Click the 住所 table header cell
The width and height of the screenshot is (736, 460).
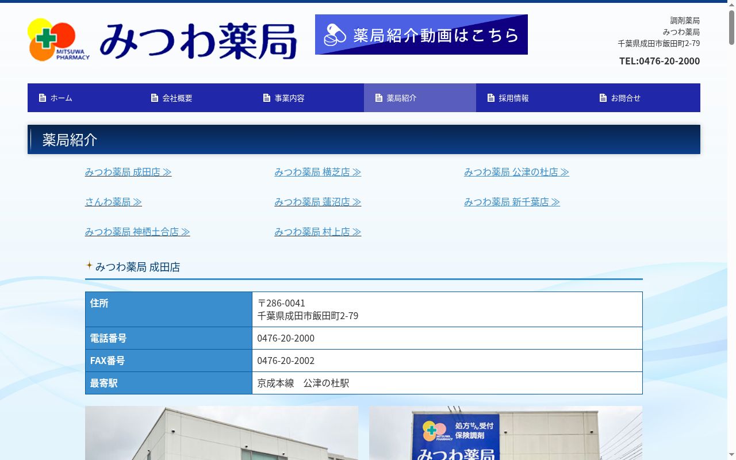pos(168,309)
